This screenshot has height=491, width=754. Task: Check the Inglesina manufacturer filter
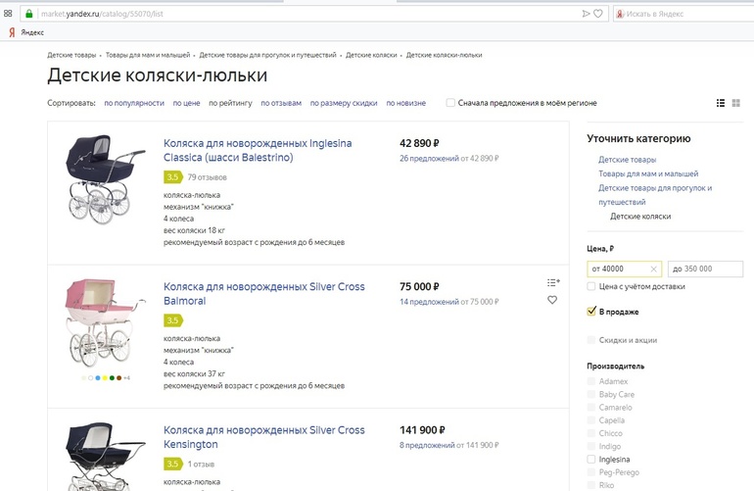point(591,459)
